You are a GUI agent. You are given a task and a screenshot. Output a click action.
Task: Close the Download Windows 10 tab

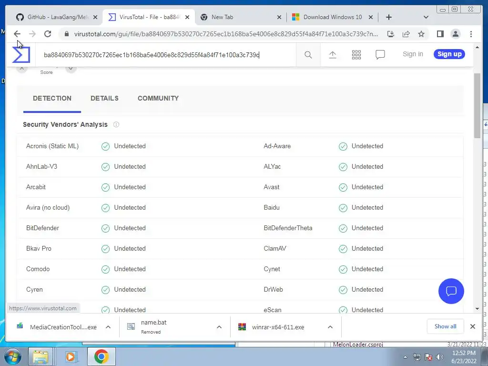click(371, 18)
